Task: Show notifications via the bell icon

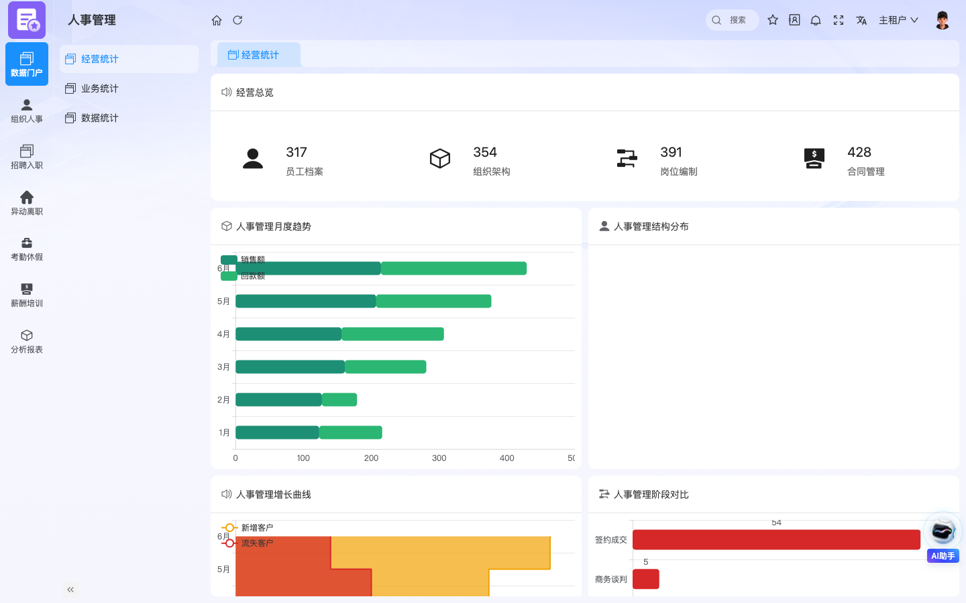Action: point(816,20)
